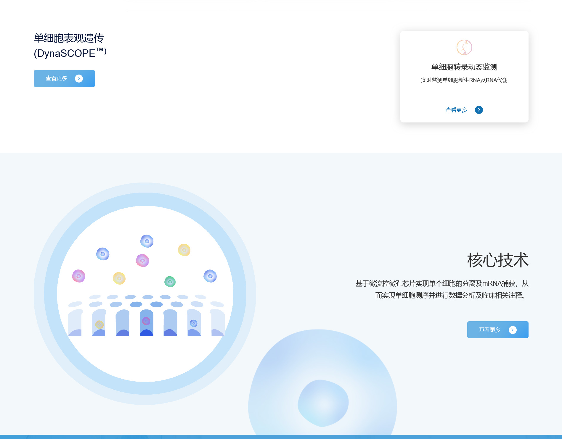The width and height of the screenshot is (562, 439).
Task: Click the 核心技术 description paragraph about 微流控微孔芯片
Action: point(442,289)
